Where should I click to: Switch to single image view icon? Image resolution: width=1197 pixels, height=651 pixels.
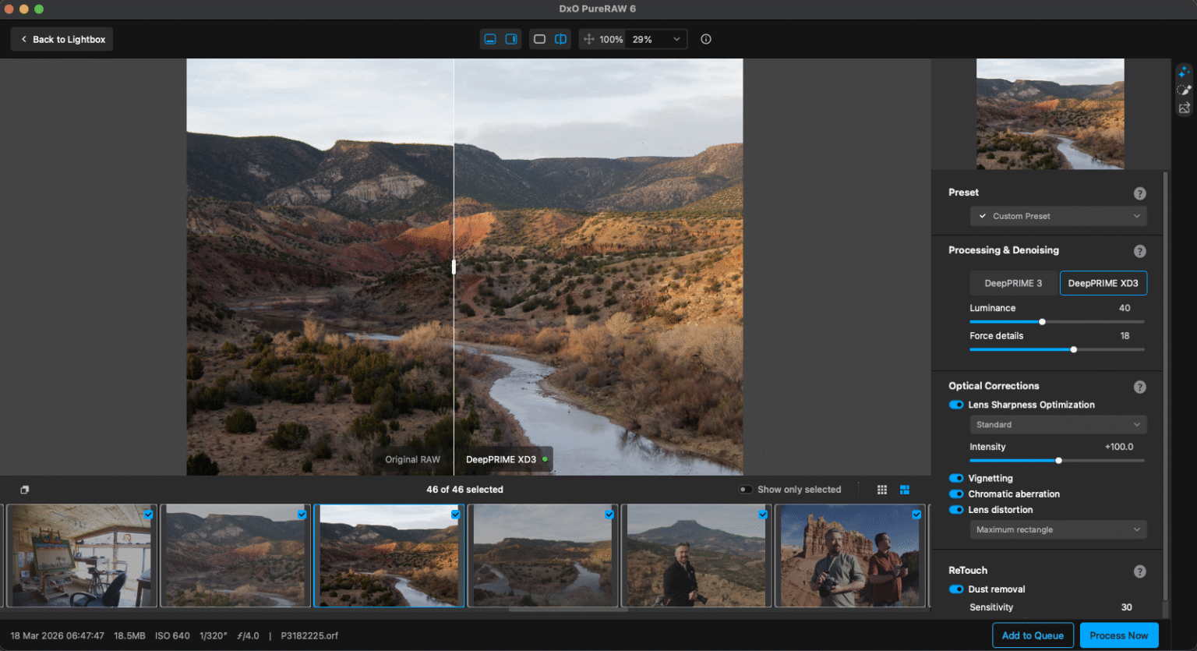click(539, 39)
